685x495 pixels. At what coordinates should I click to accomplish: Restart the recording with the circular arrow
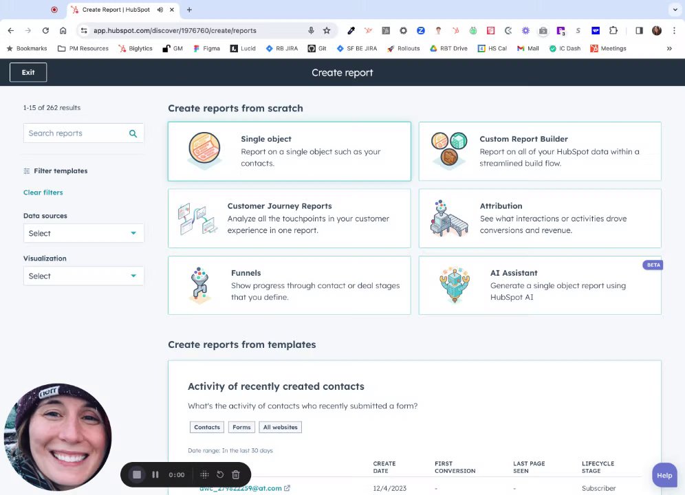(220, 474)
